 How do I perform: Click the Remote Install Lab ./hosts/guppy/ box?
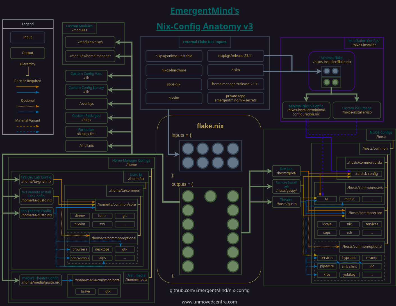pos(286,186)
